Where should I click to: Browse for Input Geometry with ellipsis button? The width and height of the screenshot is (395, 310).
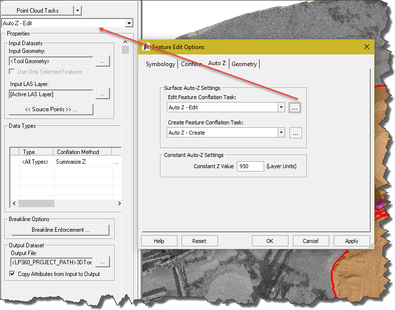102,61
